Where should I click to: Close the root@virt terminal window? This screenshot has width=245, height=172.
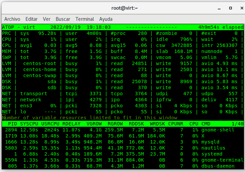pyautogui.click(x=240, y=8)
